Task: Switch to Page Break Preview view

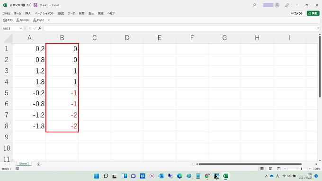Action: tap(278, 169)
